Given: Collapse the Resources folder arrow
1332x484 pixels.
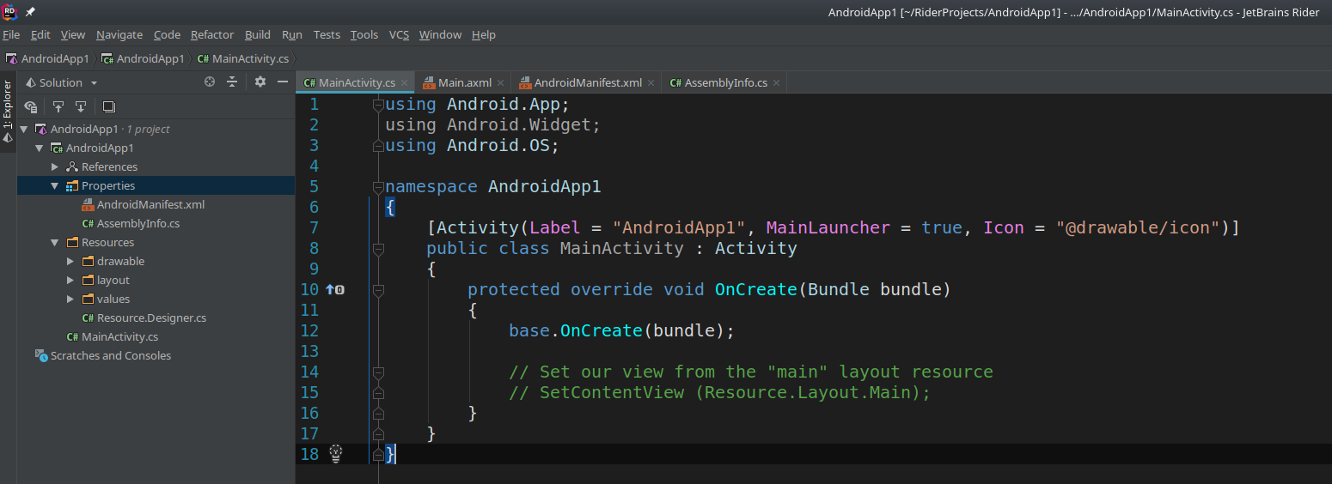Looking at the screenshot, I should [x=55, y=243].
